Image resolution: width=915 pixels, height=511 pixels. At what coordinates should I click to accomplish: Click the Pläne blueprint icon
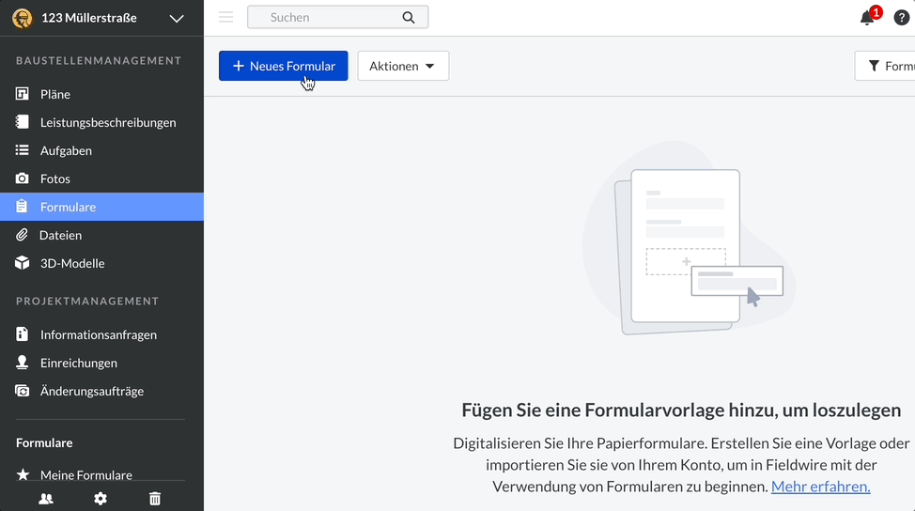pyautogui.click(x=23, y=93)
